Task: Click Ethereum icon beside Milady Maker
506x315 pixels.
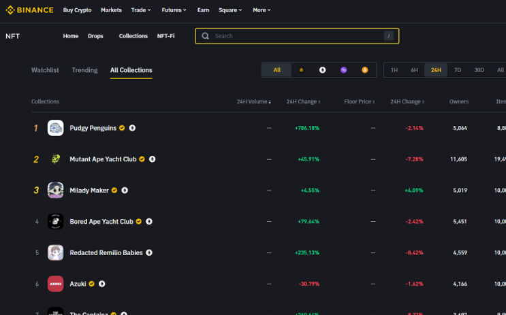Action: click(x=125, y=190)
